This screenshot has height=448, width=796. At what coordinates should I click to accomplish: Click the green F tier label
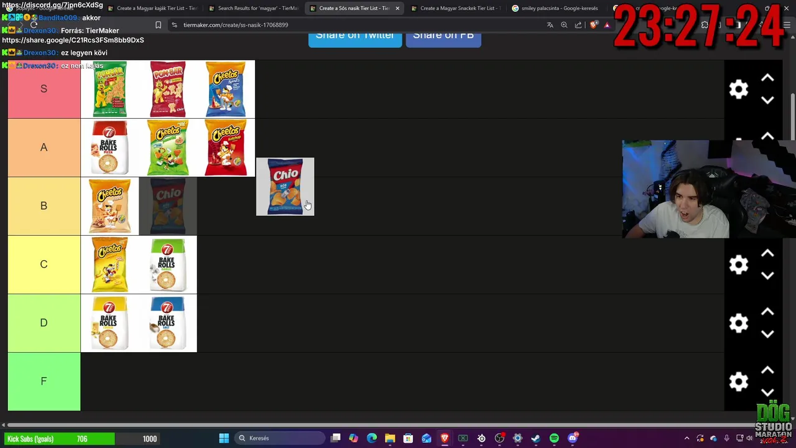click(x=44, y=381)
